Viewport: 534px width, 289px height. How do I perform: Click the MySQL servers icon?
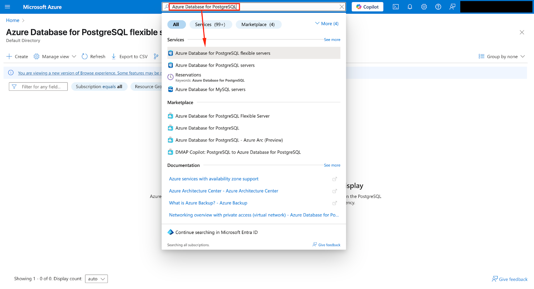click(171, 89)
